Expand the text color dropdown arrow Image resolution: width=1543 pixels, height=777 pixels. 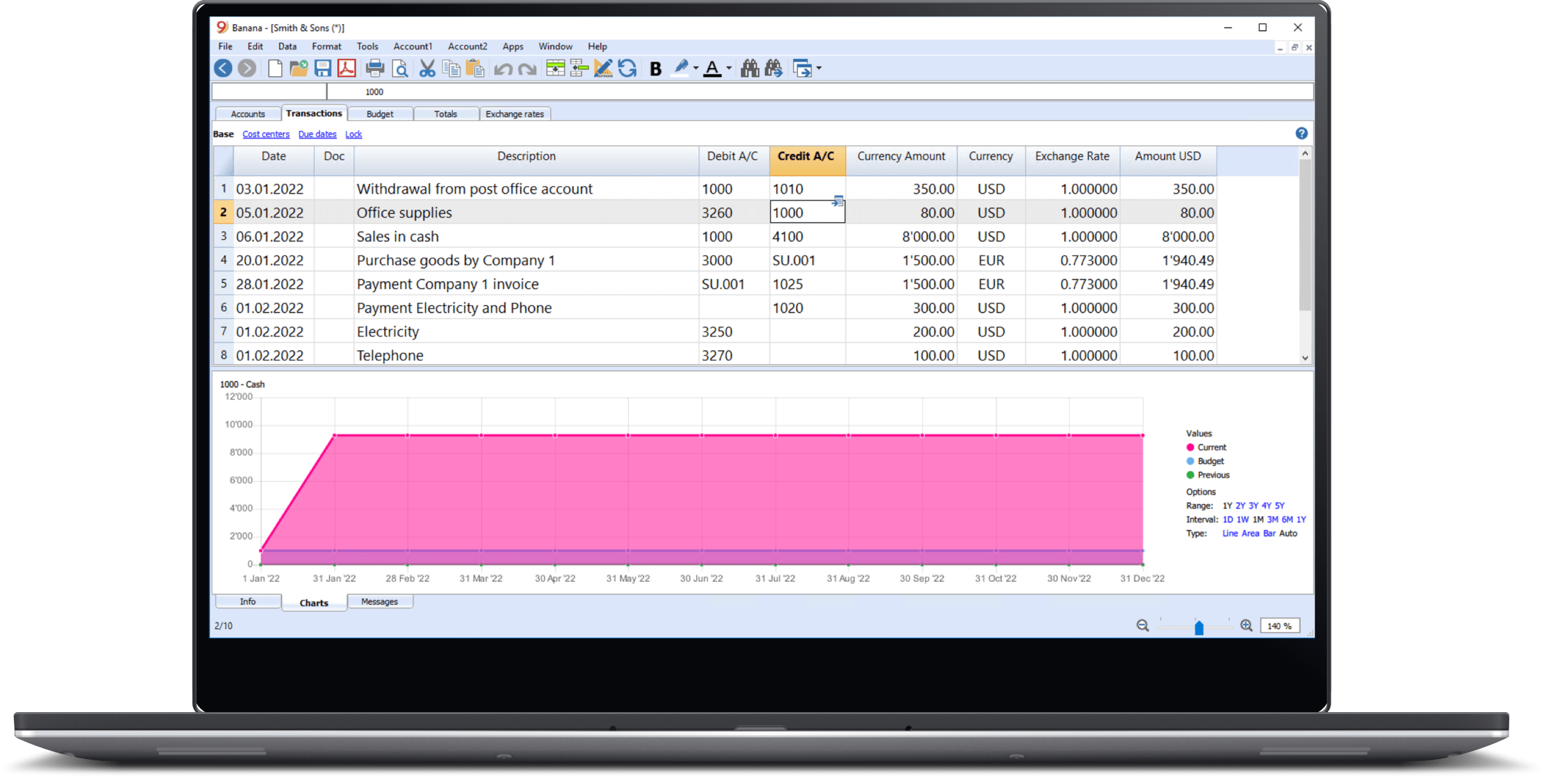click(729, 69)
